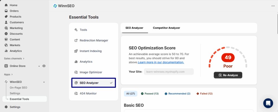Screen dimensions: 278x112
Task: Preview Online Store with eye icon
Action: point(44,66)
